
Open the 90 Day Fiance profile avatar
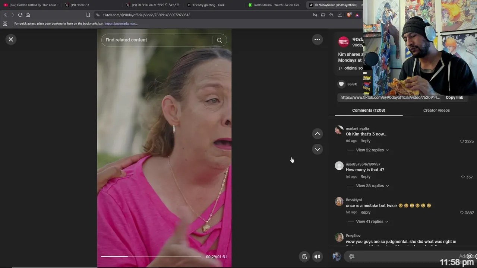point(344,42)
